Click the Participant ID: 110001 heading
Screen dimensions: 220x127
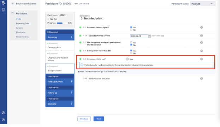(58, 4)
